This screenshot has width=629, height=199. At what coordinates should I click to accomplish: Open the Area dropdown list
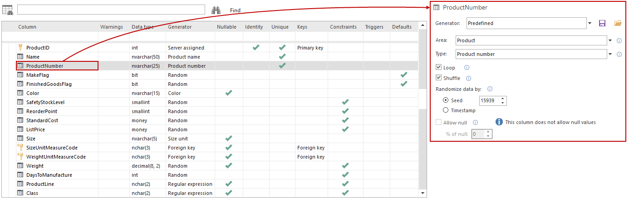[610, 40]
